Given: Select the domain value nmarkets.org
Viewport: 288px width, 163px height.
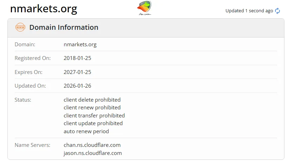Looking at the screenshot, I should pos(80,45).
